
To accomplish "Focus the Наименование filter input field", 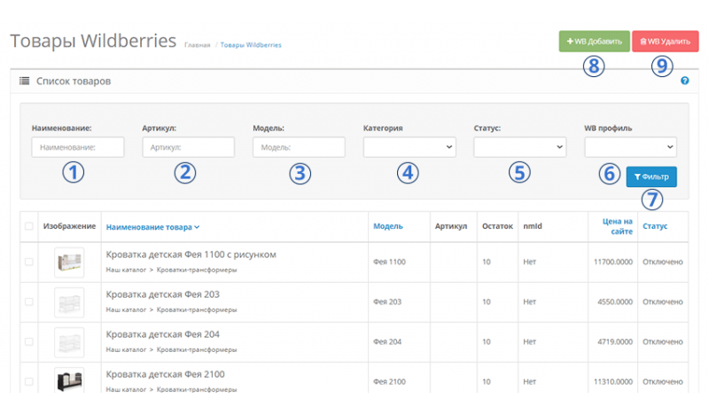I will (x=78, y=147).
